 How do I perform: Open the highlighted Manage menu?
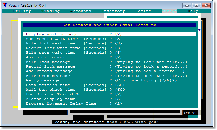[169, 11]
